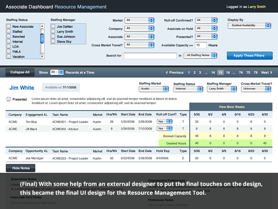This screenshot has height=209, width=278.
Task: Go to the Next page
Action: [265, 72]
